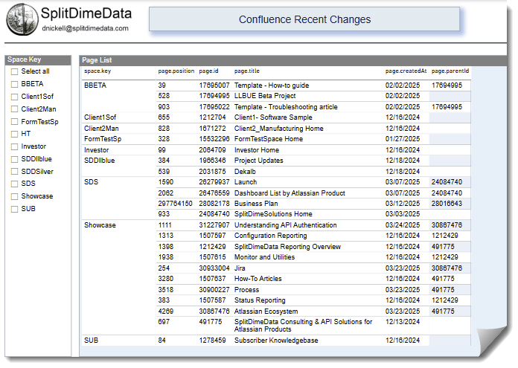Click the SDS space.key cell
518x368 pixels.
pyautogui.click(x=92, y=182)
